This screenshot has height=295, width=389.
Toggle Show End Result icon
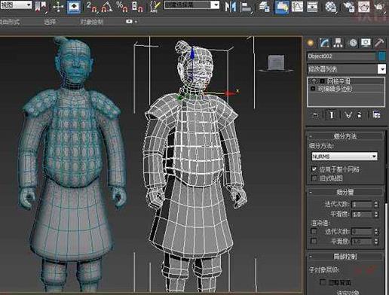click(332, 115)
